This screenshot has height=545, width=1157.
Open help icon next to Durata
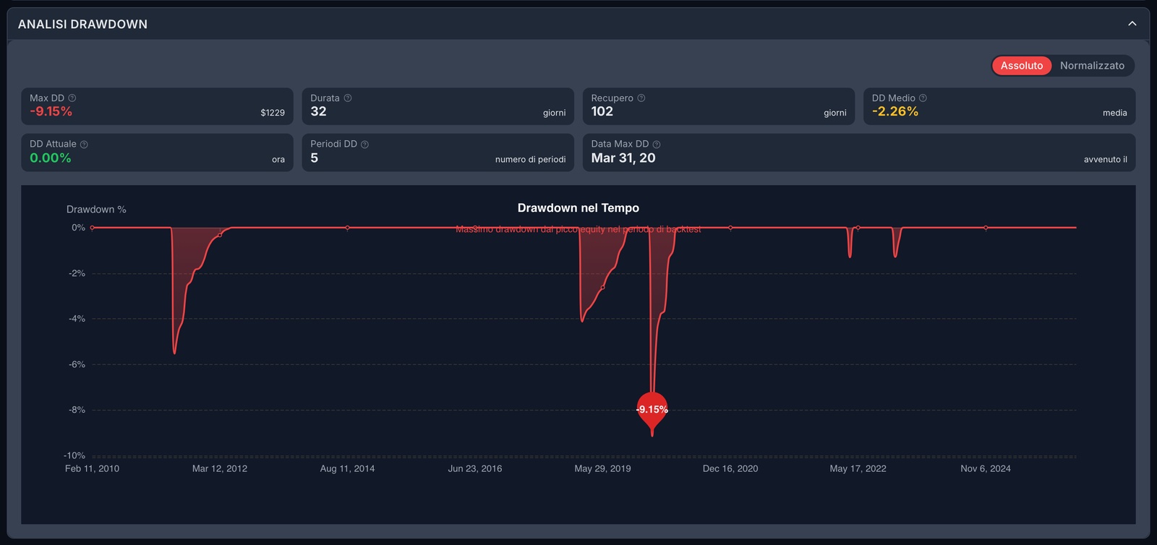point(348,98)
